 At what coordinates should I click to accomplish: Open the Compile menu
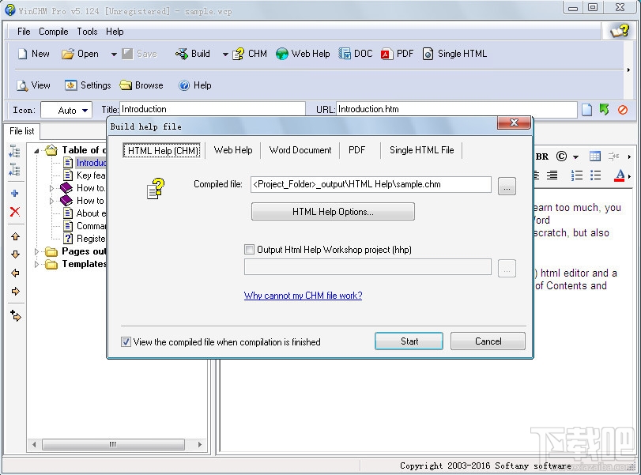point(54,32)
